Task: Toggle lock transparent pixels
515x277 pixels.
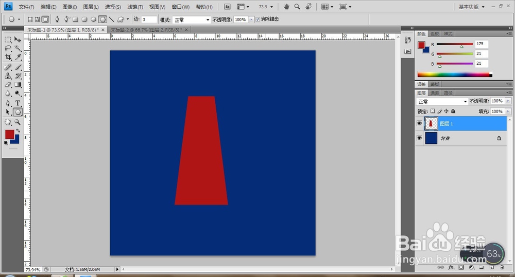Action: tap(433, 111)
